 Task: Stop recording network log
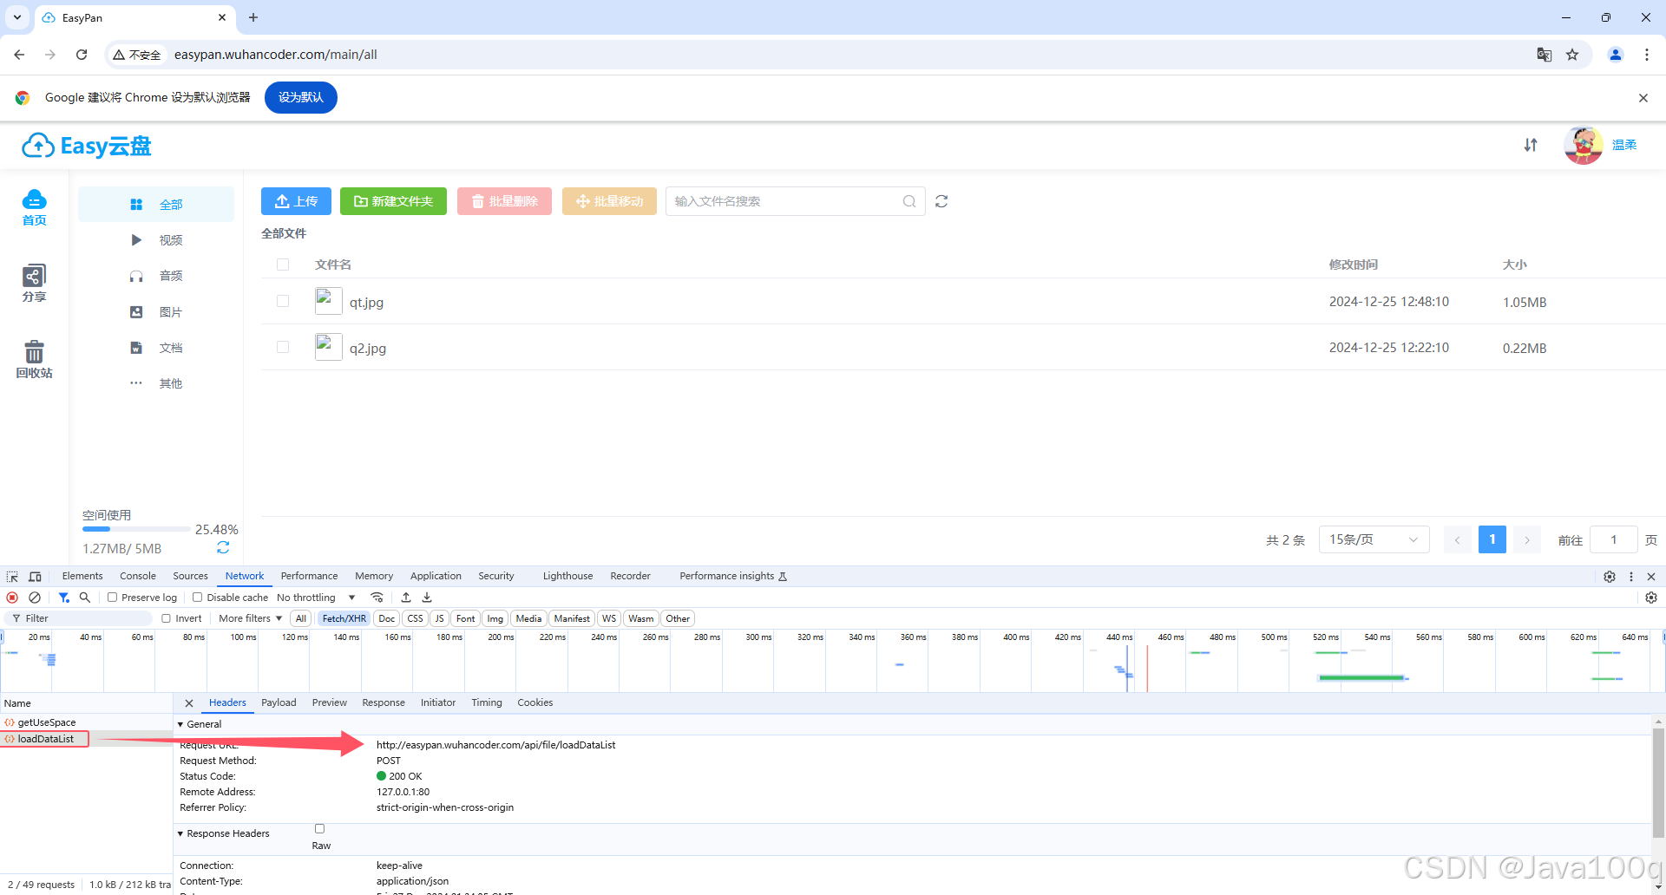point(12,598)
